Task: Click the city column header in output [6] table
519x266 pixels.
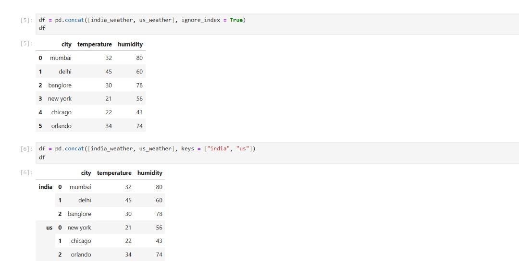Action: (x=86, y=173)
